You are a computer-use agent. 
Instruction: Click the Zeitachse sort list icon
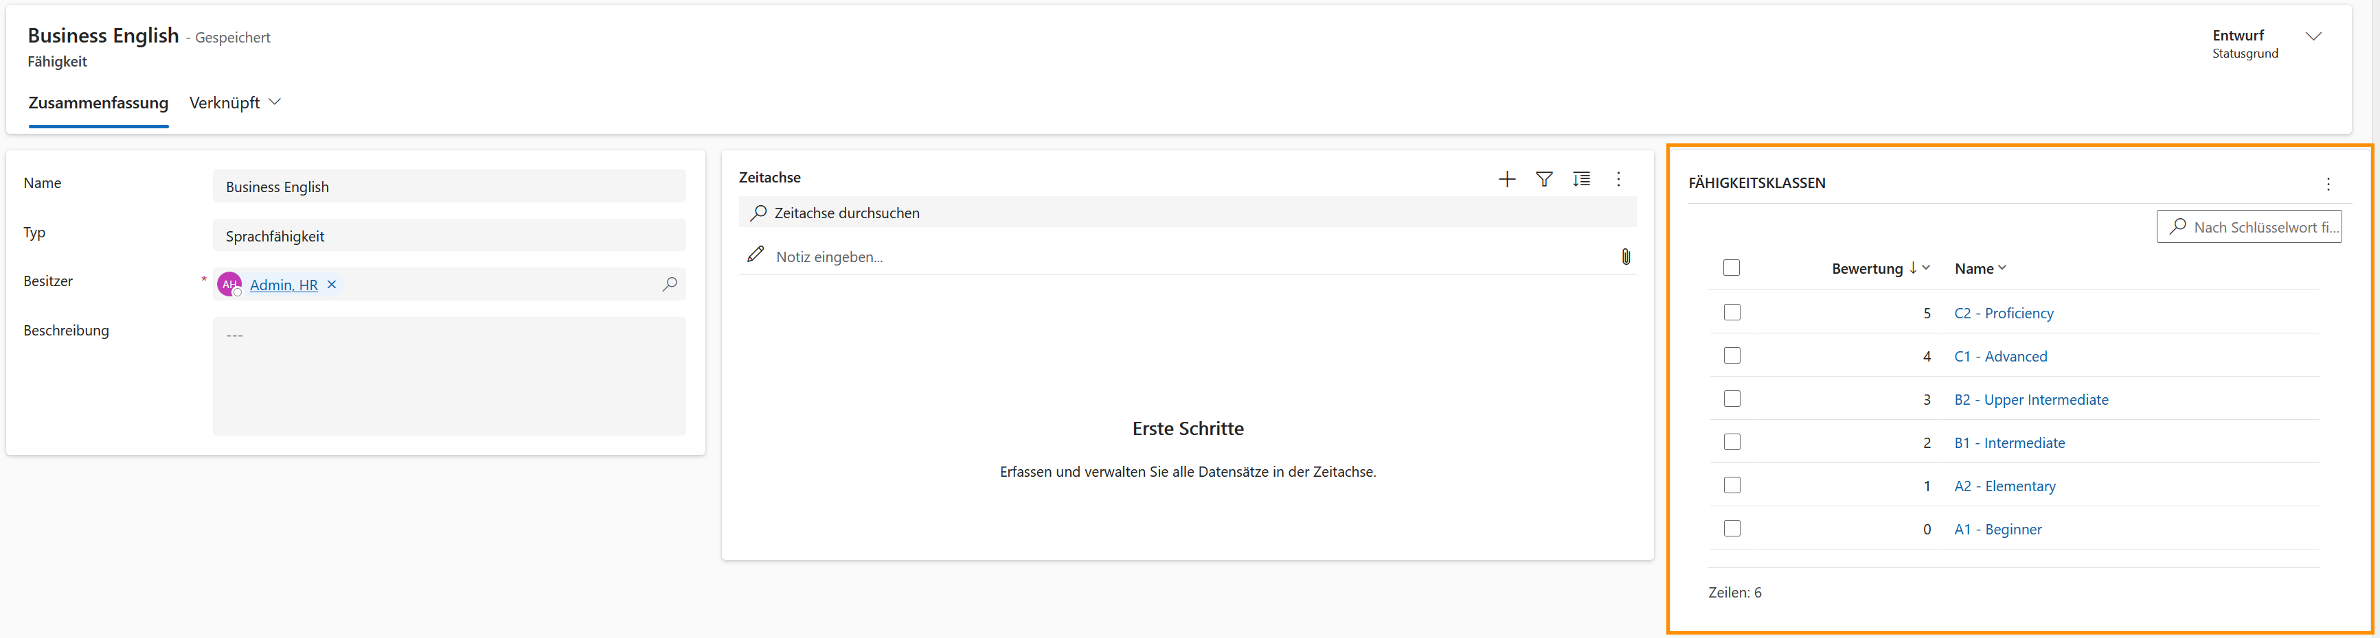(1580, 179)
